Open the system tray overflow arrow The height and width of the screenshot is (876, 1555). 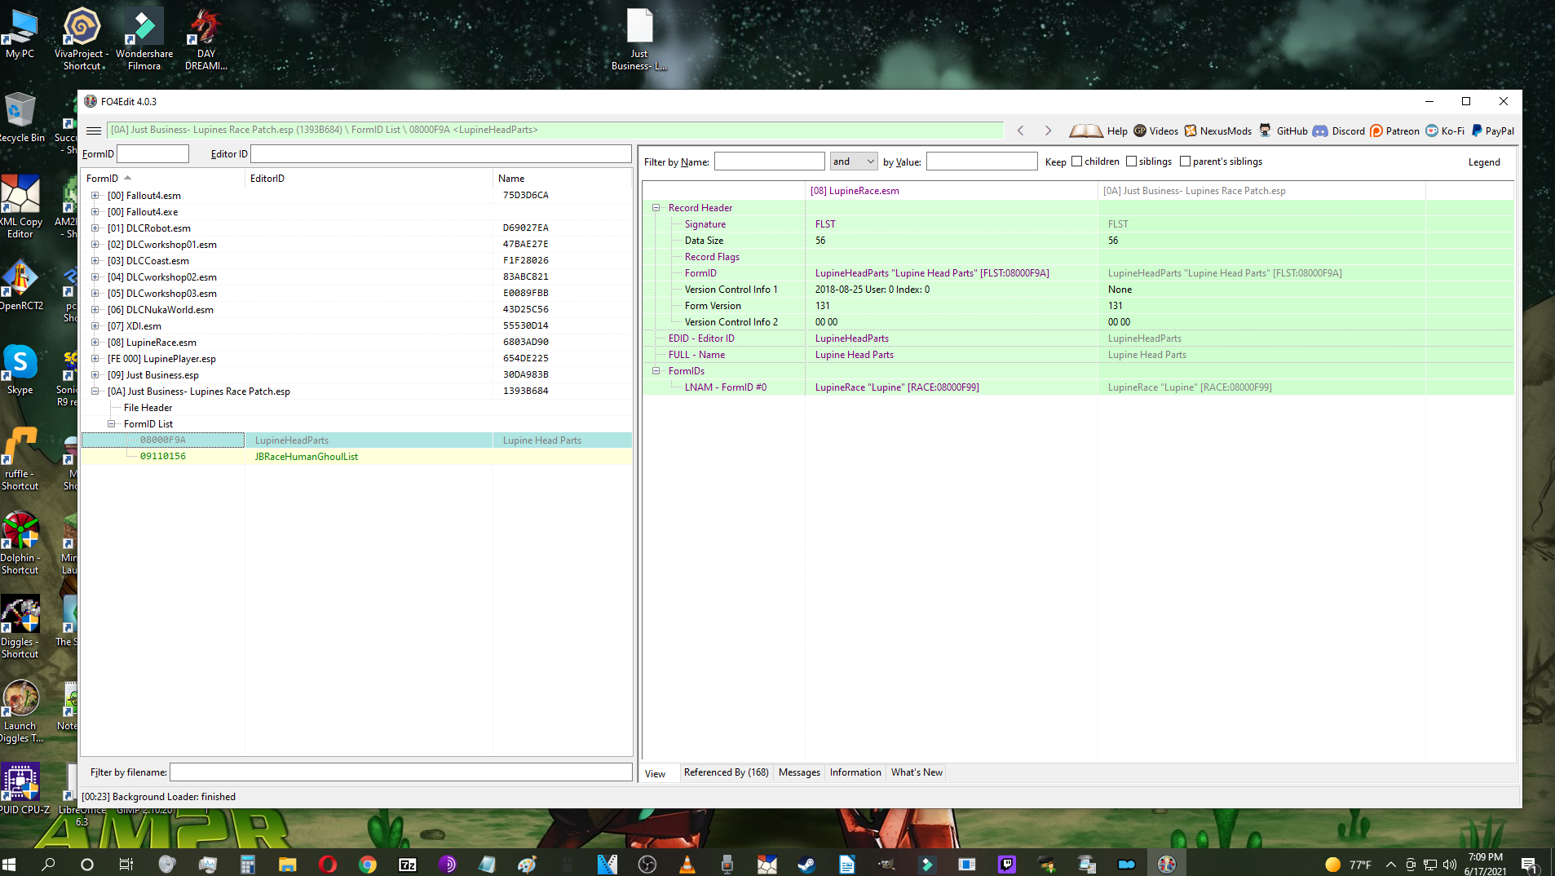[1390, 865]
